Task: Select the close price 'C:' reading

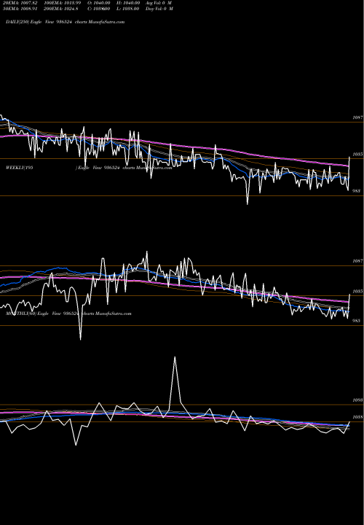Action: (x=100, y=9)
